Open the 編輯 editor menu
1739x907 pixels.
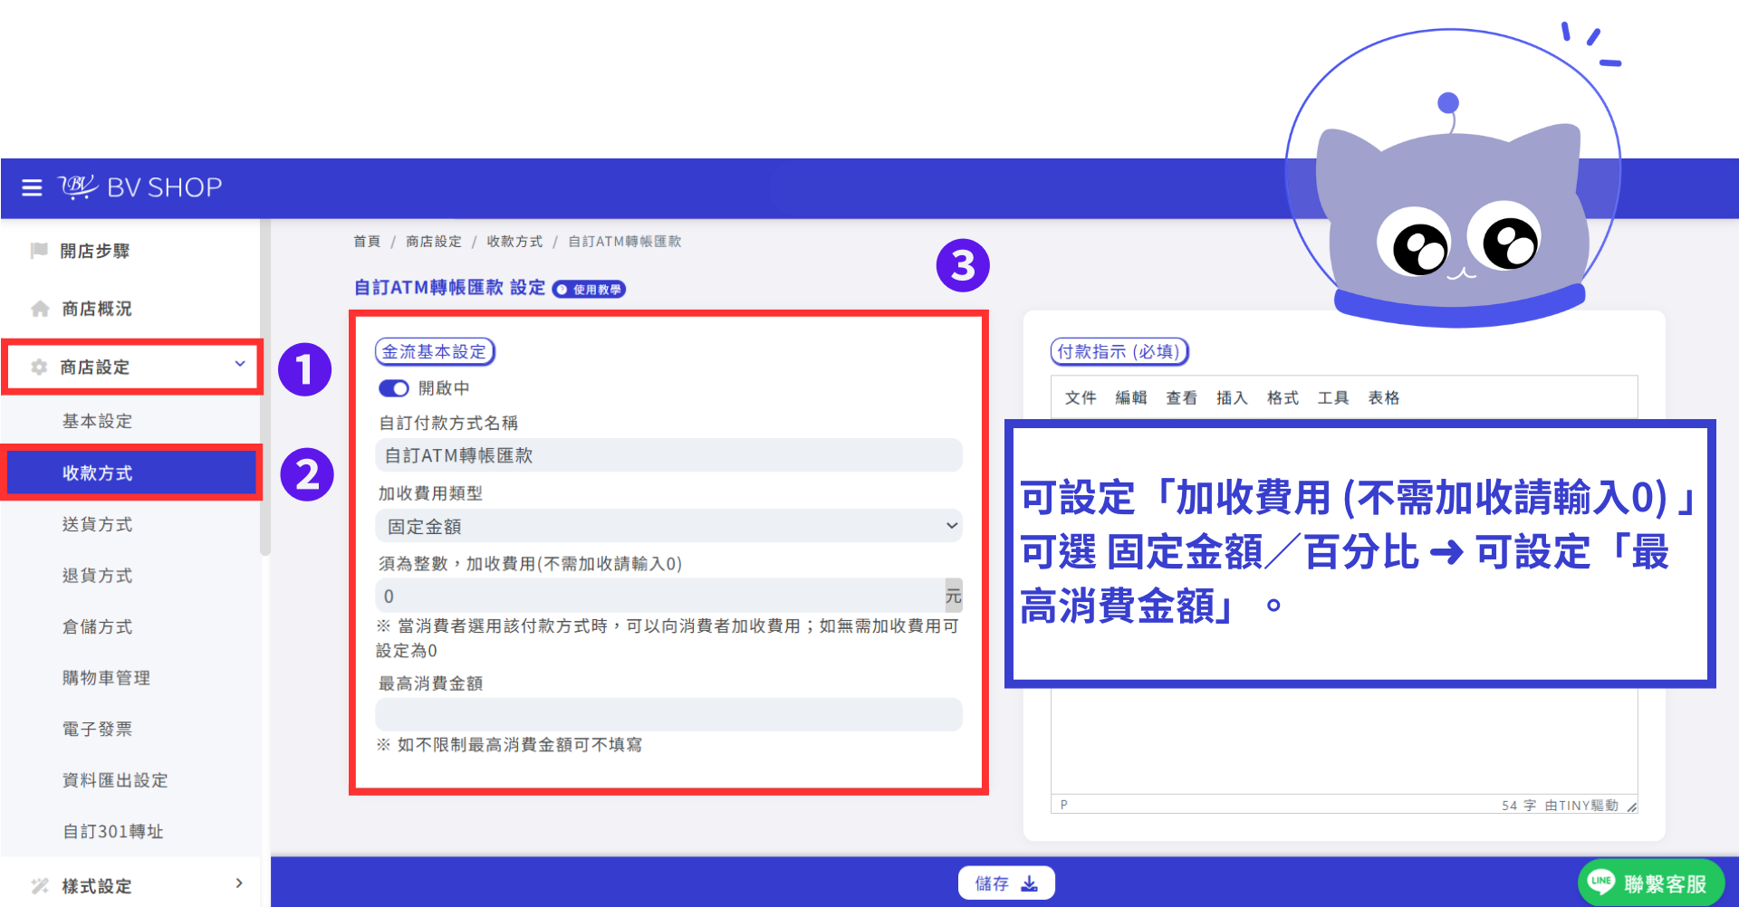click(1131, 397)
